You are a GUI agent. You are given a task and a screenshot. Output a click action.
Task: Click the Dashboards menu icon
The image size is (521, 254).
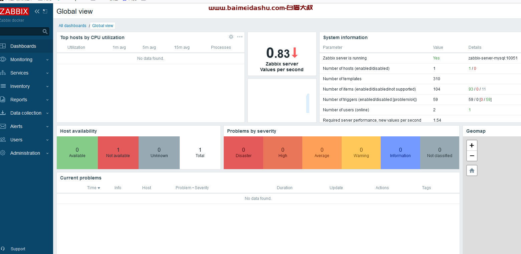tap(3, 46)
